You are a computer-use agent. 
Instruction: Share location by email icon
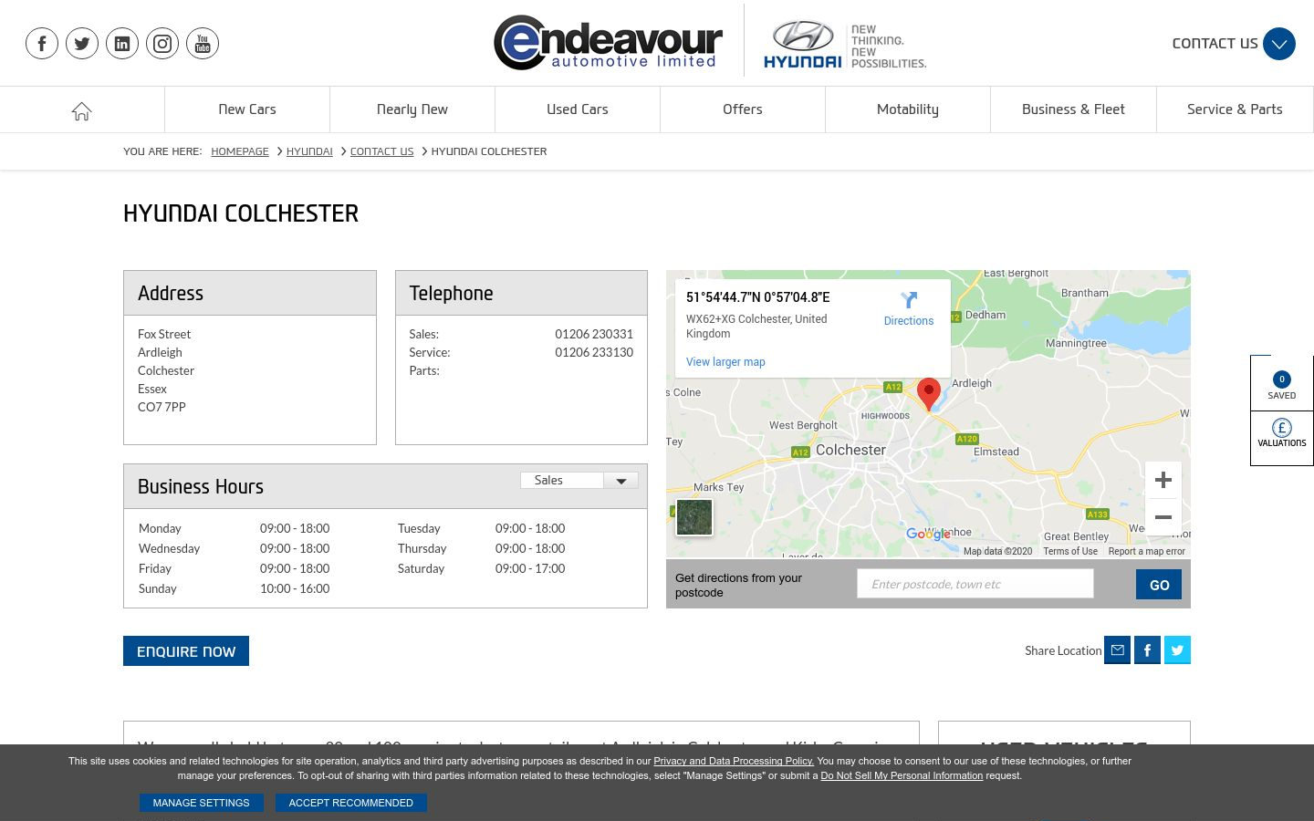(1117, 650)
